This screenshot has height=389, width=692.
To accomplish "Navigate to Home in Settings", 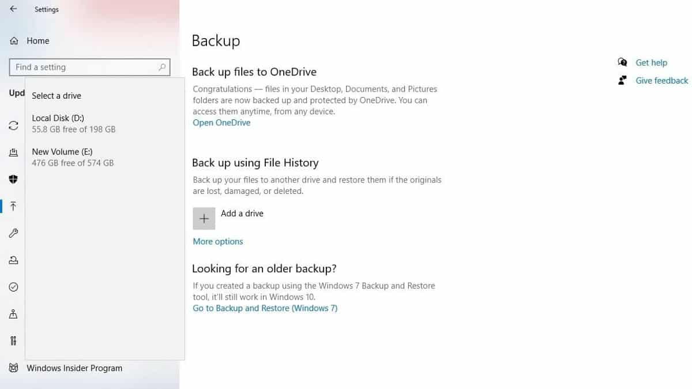I will (x=37, y=40).
